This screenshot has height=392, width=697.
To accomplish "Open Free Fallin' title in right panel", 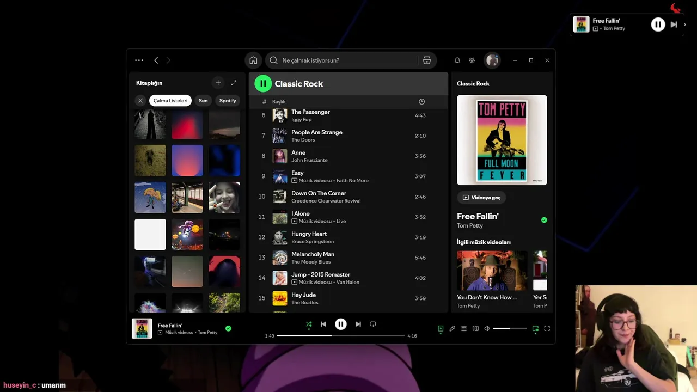I will pos(478,216).
